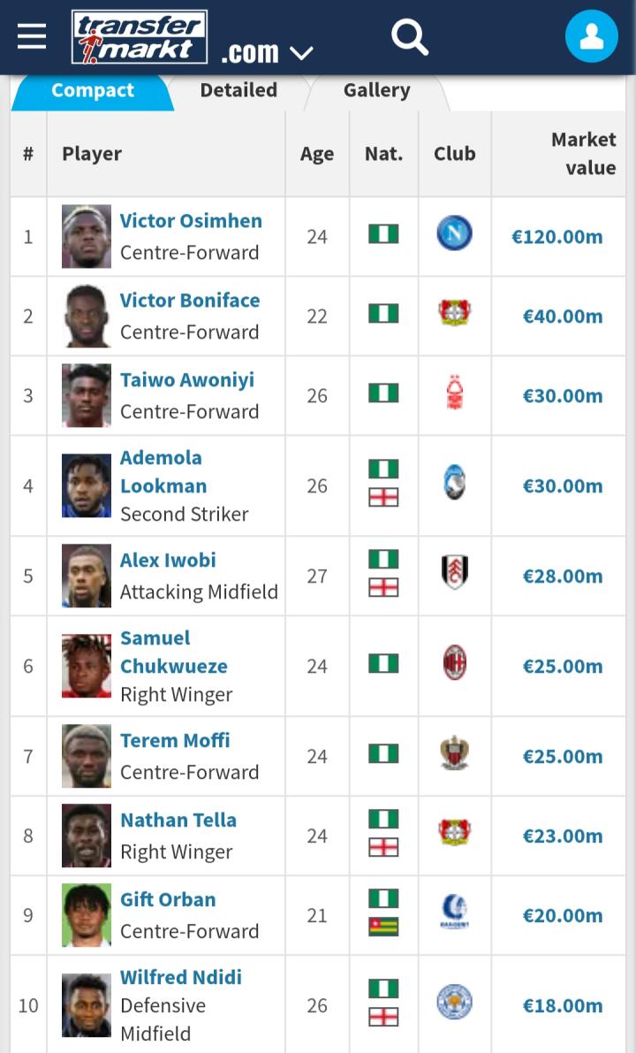Click Victor Boniface's €40.00m market value
The width and height of the screenshot is (636, 1053).
click(x=563, y=317)
